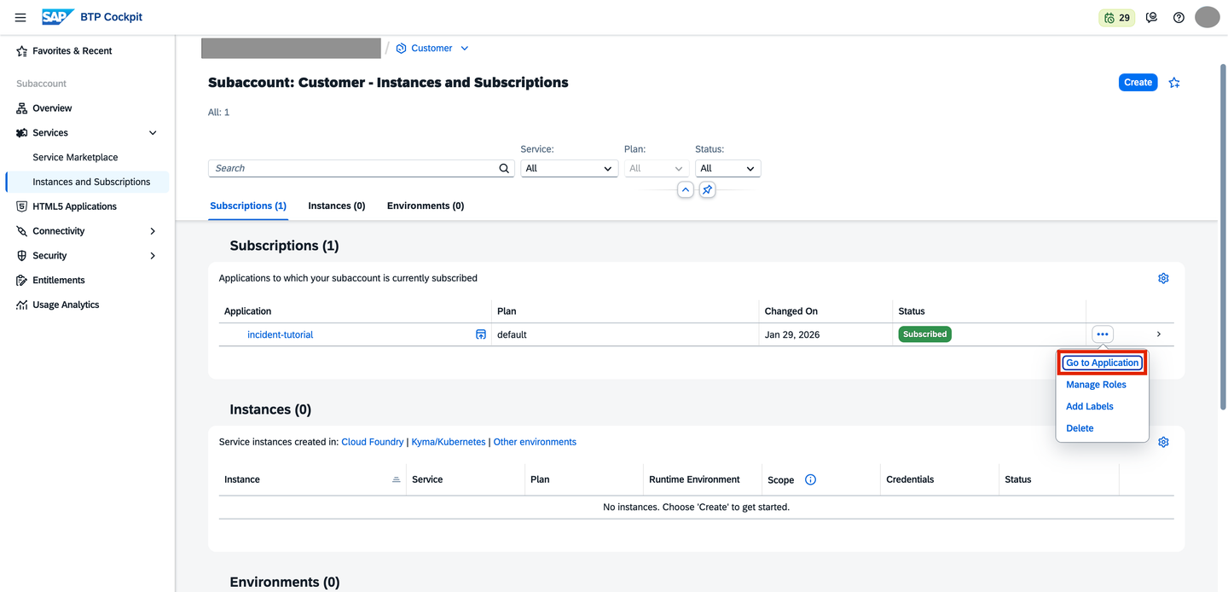Open the trial days remaining badge showing 29
Viewport: 1228px width, 592px height.
[1116, 17]
